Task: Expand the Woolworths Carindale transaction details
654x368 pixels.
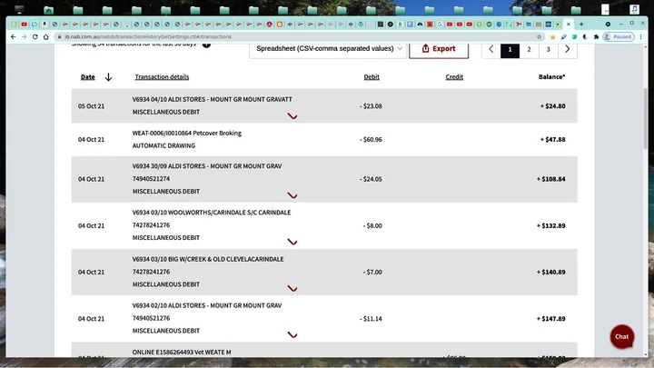Action: 292,242
